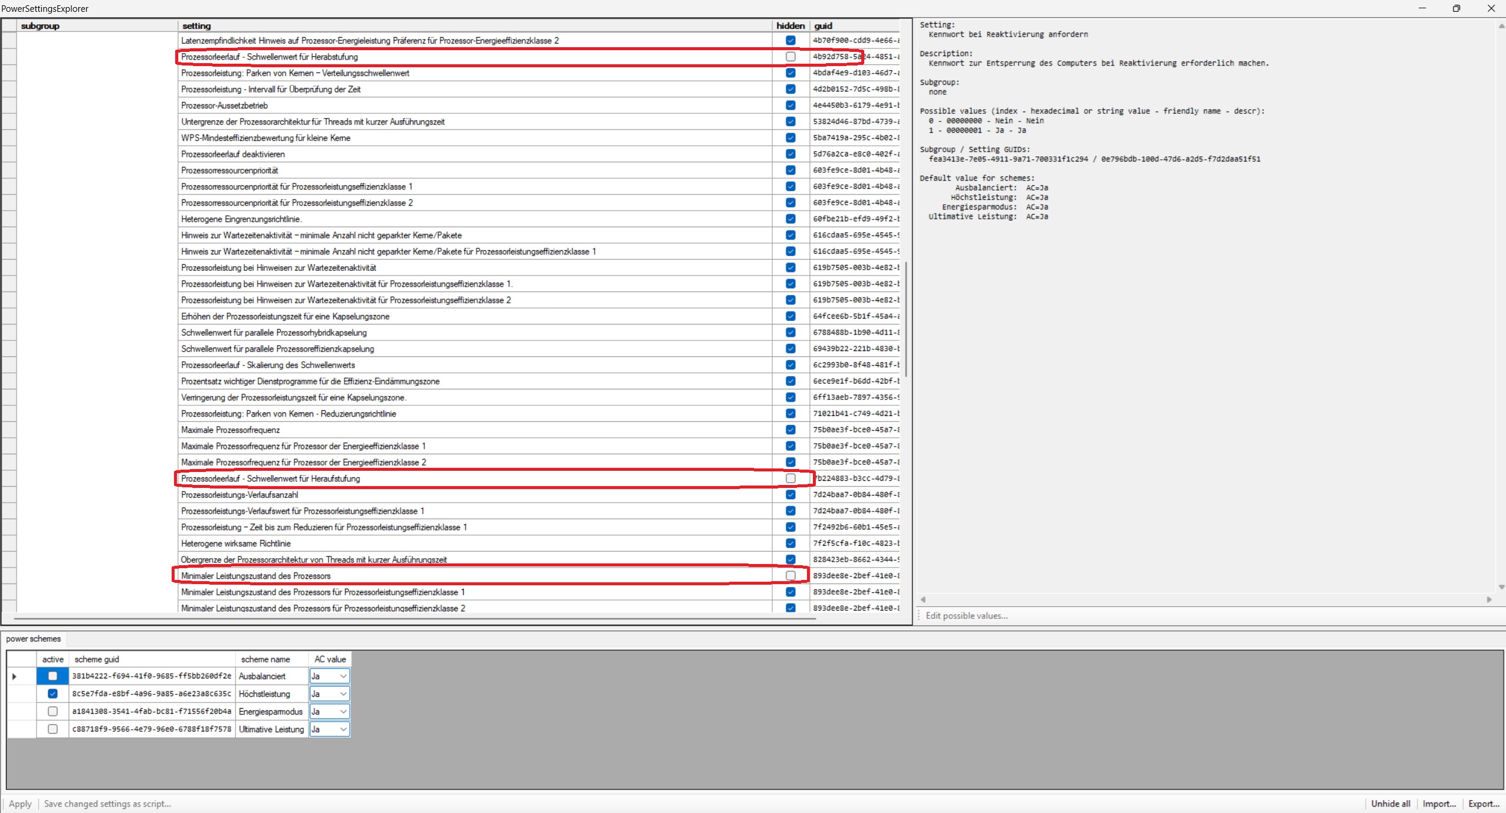This screenshot has height=813, width=1506.
Task: Sort by the guid column header
Action: click(823, 26)
